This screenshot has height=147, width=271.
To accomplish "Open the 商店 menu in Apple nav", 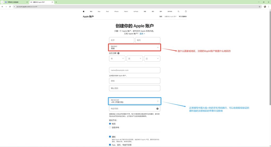I will [91, 12].
